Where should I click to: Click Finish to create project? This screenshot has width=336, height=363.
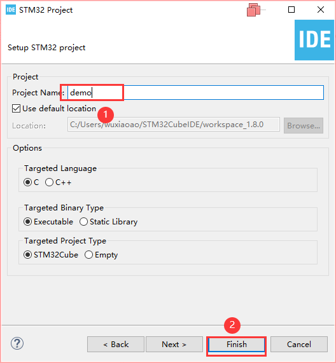tap(236, 345)
